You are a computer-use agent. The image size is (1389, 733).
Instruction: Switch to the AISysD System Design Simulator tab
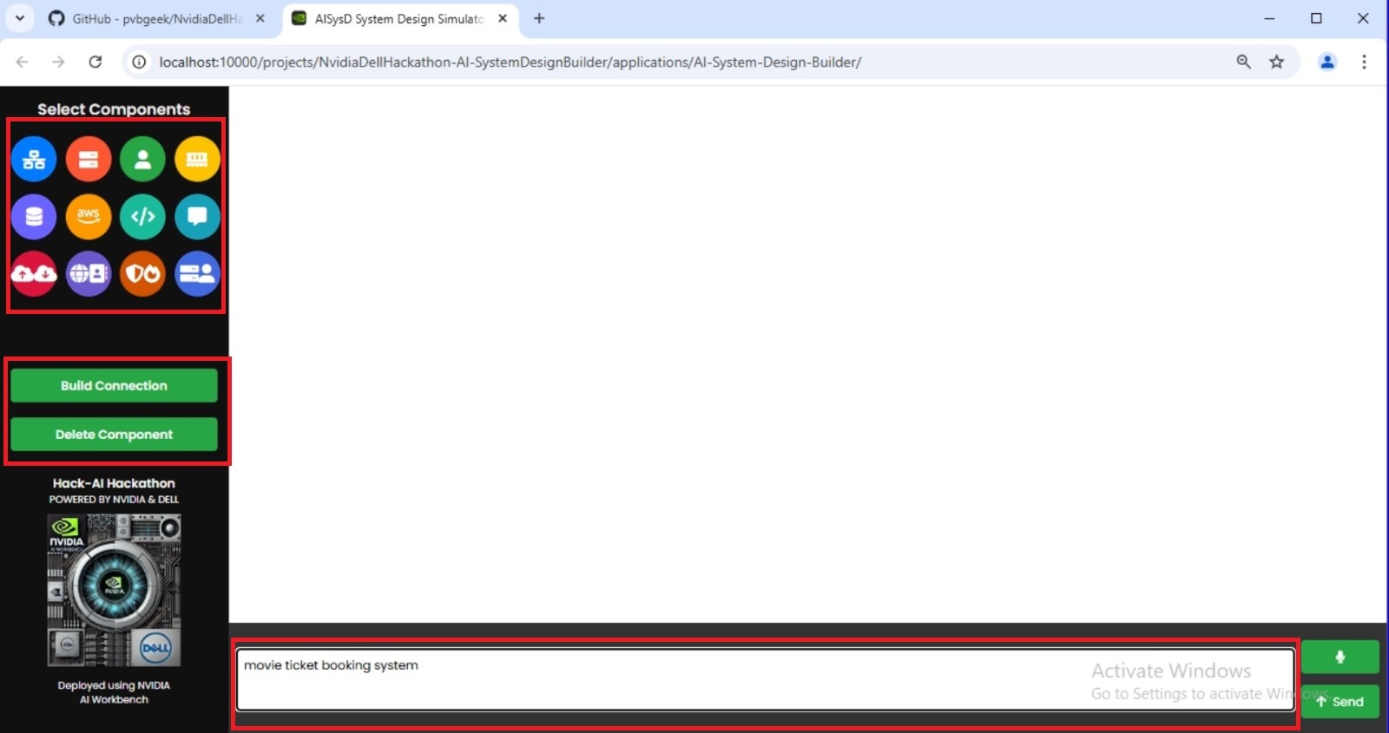[x=398, y=18]
